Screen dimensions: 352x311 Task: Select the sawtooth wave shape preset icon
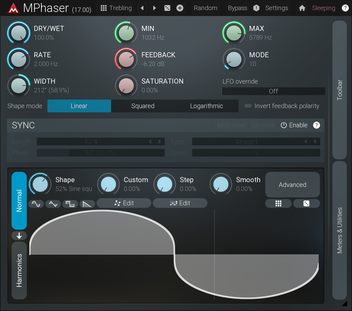pyautogui.click(x=87, y=204)
